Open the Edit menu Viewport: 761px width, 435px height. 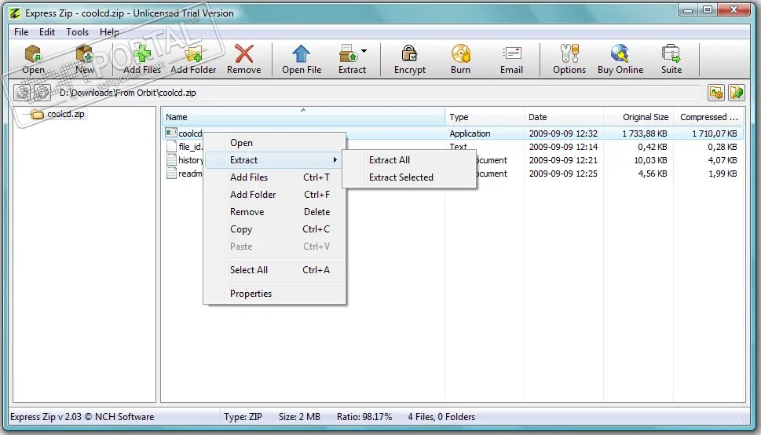pyautogui.click(x=47, y=32)
